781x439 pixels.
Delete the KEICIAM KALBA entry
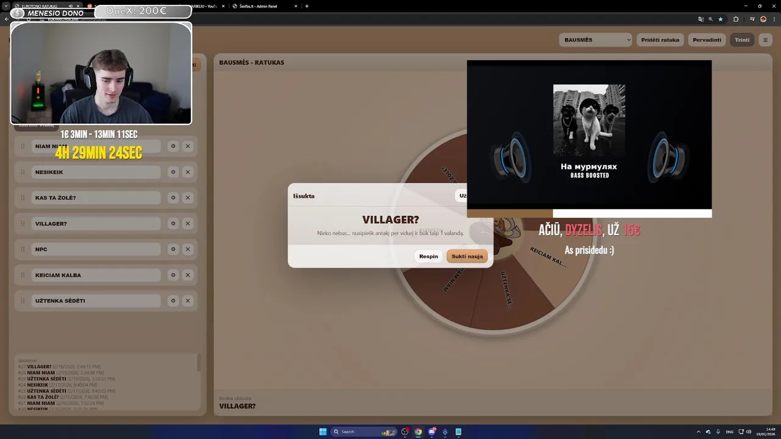click(188, 275)
